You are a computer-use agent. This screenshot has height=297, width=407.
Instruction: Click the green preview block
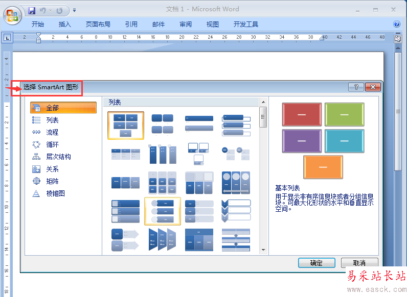[344, 114]
